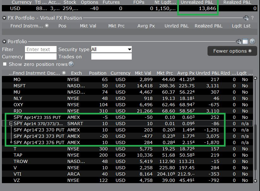The width and height of the screenshot is (260, 191).
Task: Select the VTI row
Action: pyautogui.click(x=127, y=174)
